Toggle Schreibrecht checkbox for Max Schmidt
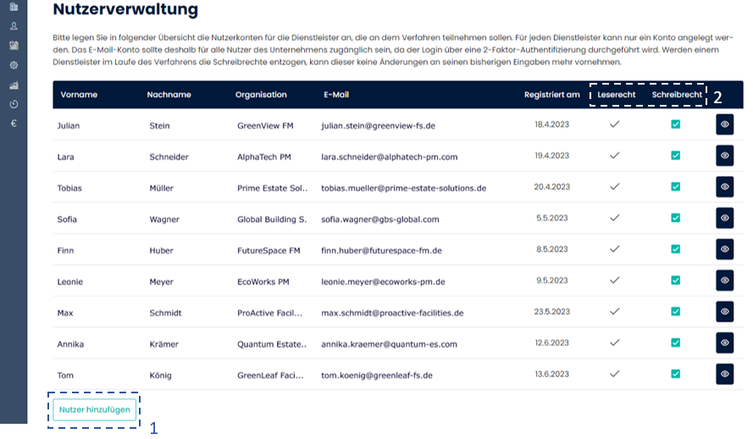 tap(675, 311)
